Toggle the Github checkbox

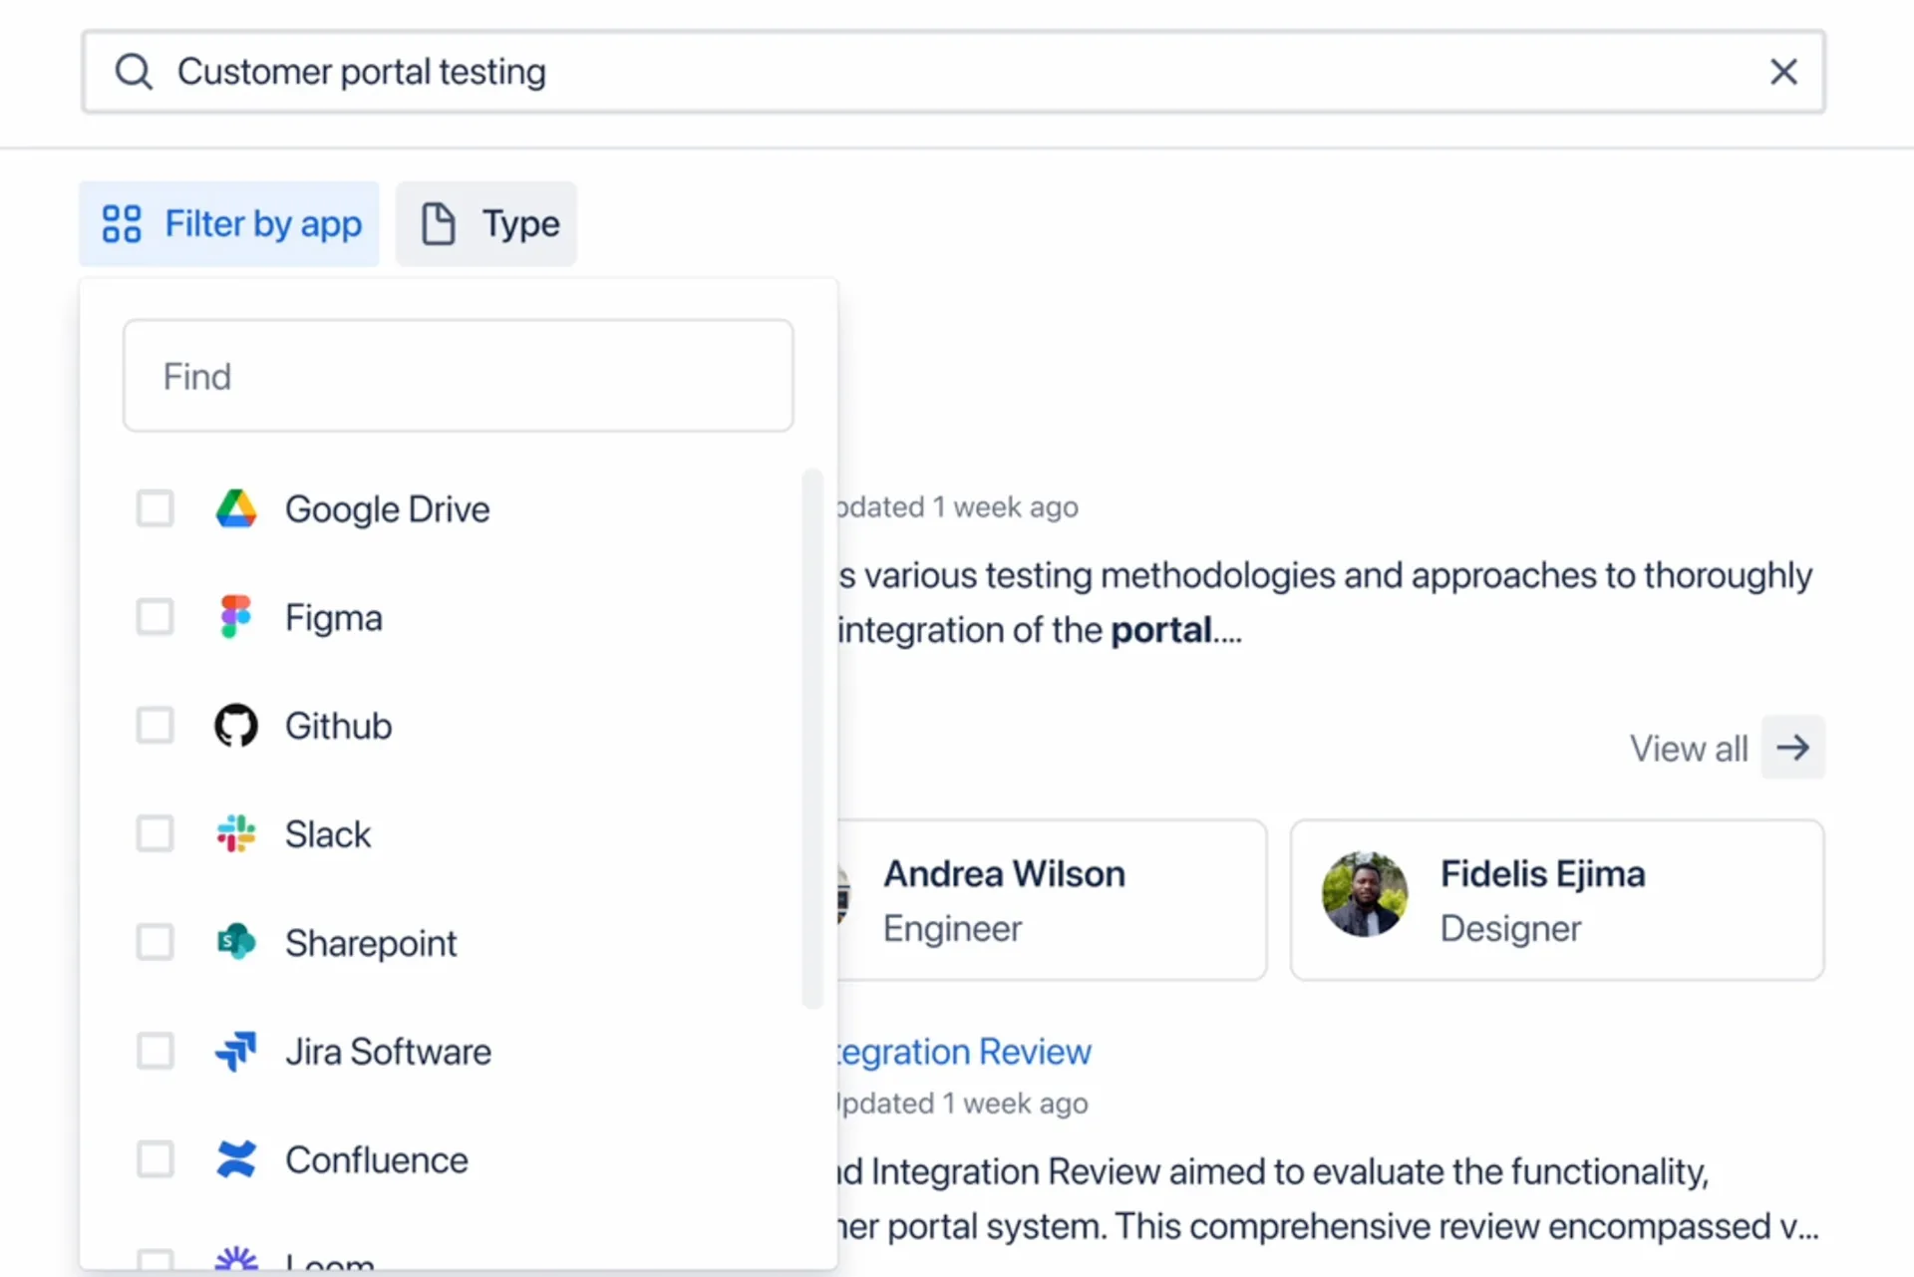[x=156, y=726]
